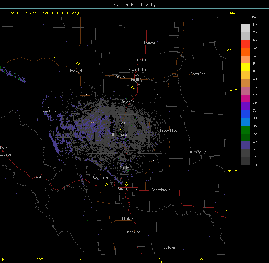The width and height of the screenshot is (269, 263).
Task: Select the yellow diamond marker south of RedDeer
Action: (x=133, y=88)
